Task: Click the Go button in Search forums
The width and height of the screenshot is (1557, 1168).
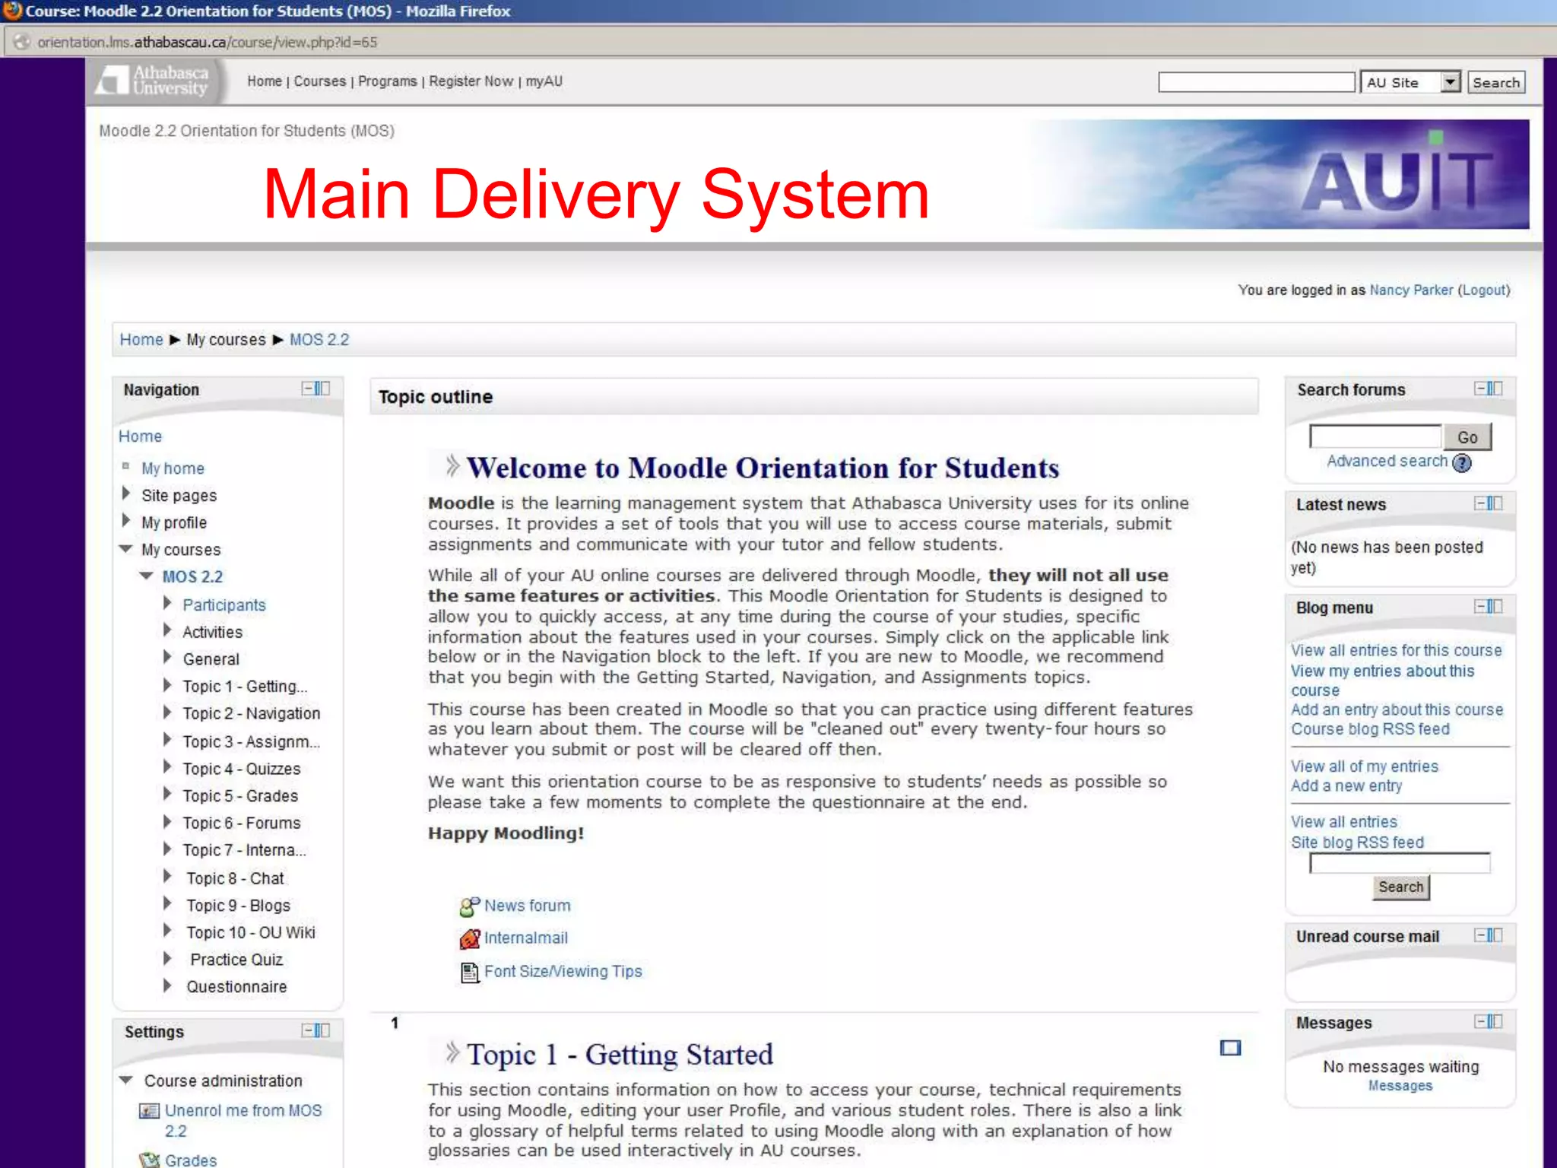Action: pos(1467,437)
